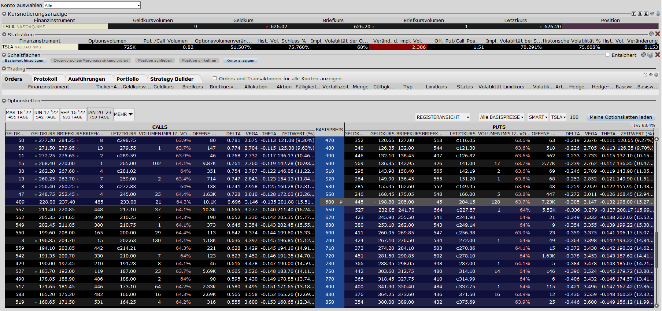Click the help icon in Schaltflächen panel
This screenshot has height=311, width=662.
[650, 55]
